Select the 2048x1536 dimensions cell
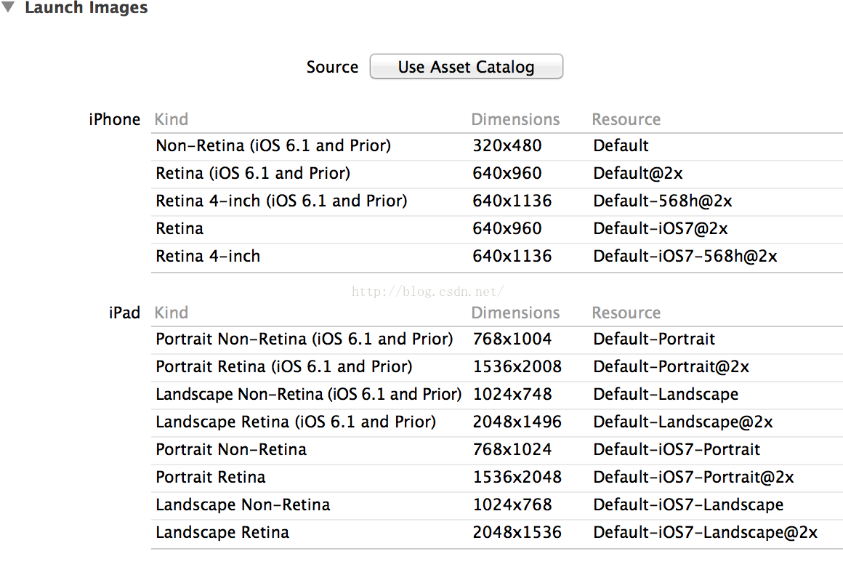This screenshot has width=843, height=567. (517, 532)
